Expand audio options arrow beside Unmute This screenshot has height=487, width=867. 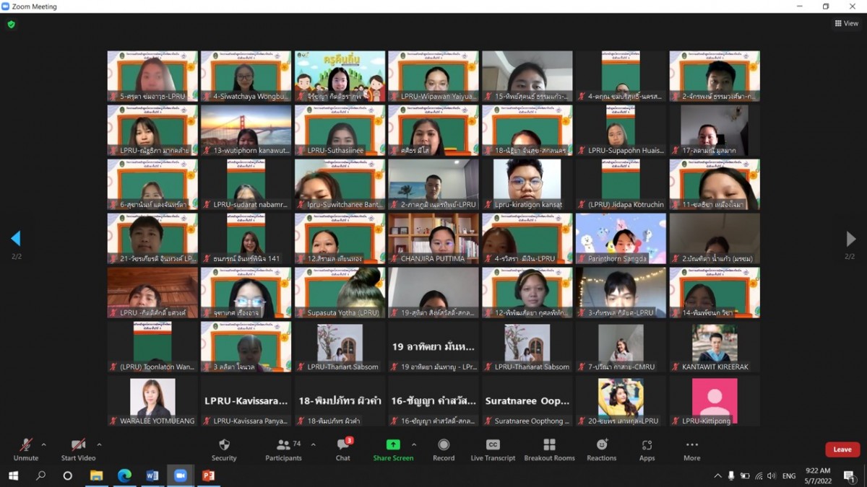(x=44, y=444)
